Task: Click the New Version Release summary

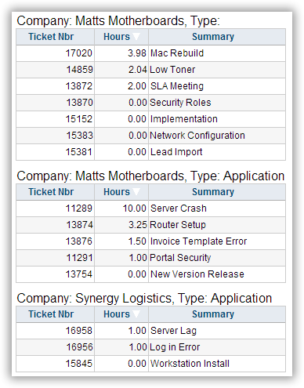Action: (x=197, y=274)
